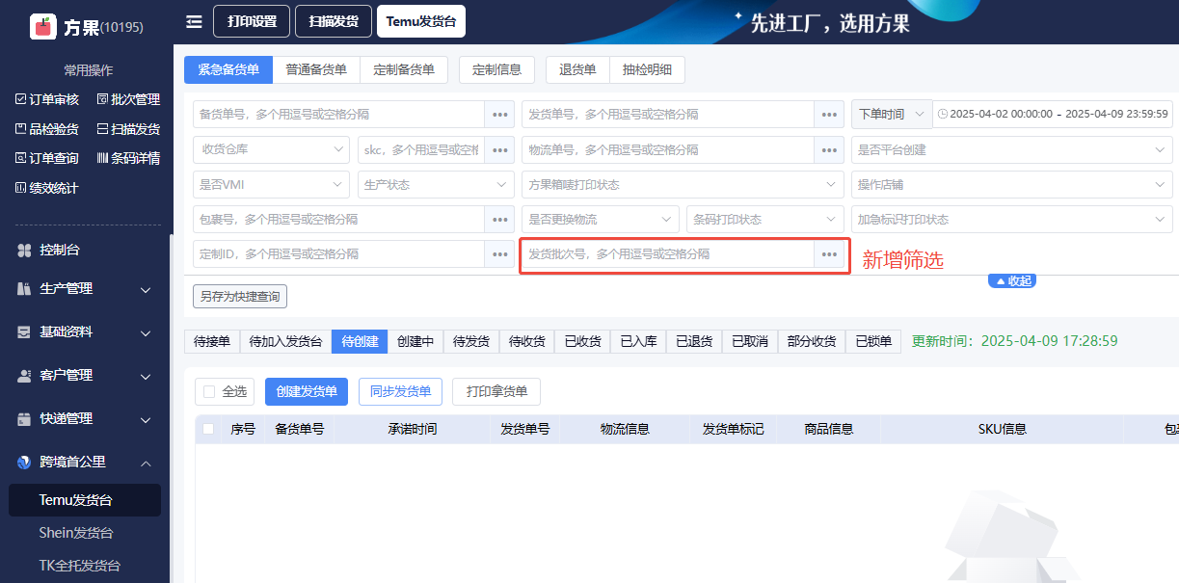
Task: Check the 全选 select-all checkbox
Action: [208, 392]
